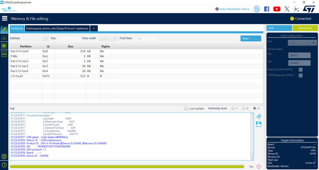Select verbosity level 3

click(254, 109)
